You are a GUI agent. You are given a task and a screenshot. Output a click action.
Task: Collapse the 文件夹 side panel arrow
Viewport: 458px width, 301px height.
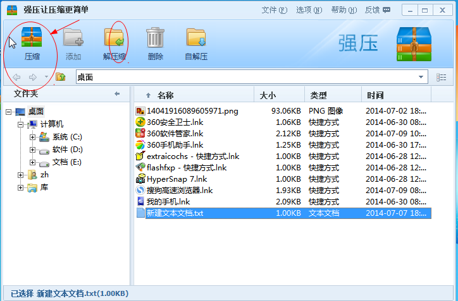coord(117,93)
